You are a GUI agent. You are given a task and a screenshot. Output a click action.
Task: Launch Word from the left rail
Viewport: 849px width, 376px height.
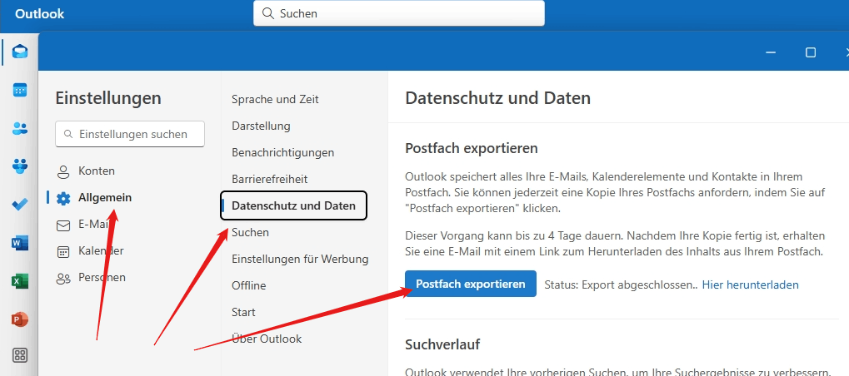(x=20, y=243)
